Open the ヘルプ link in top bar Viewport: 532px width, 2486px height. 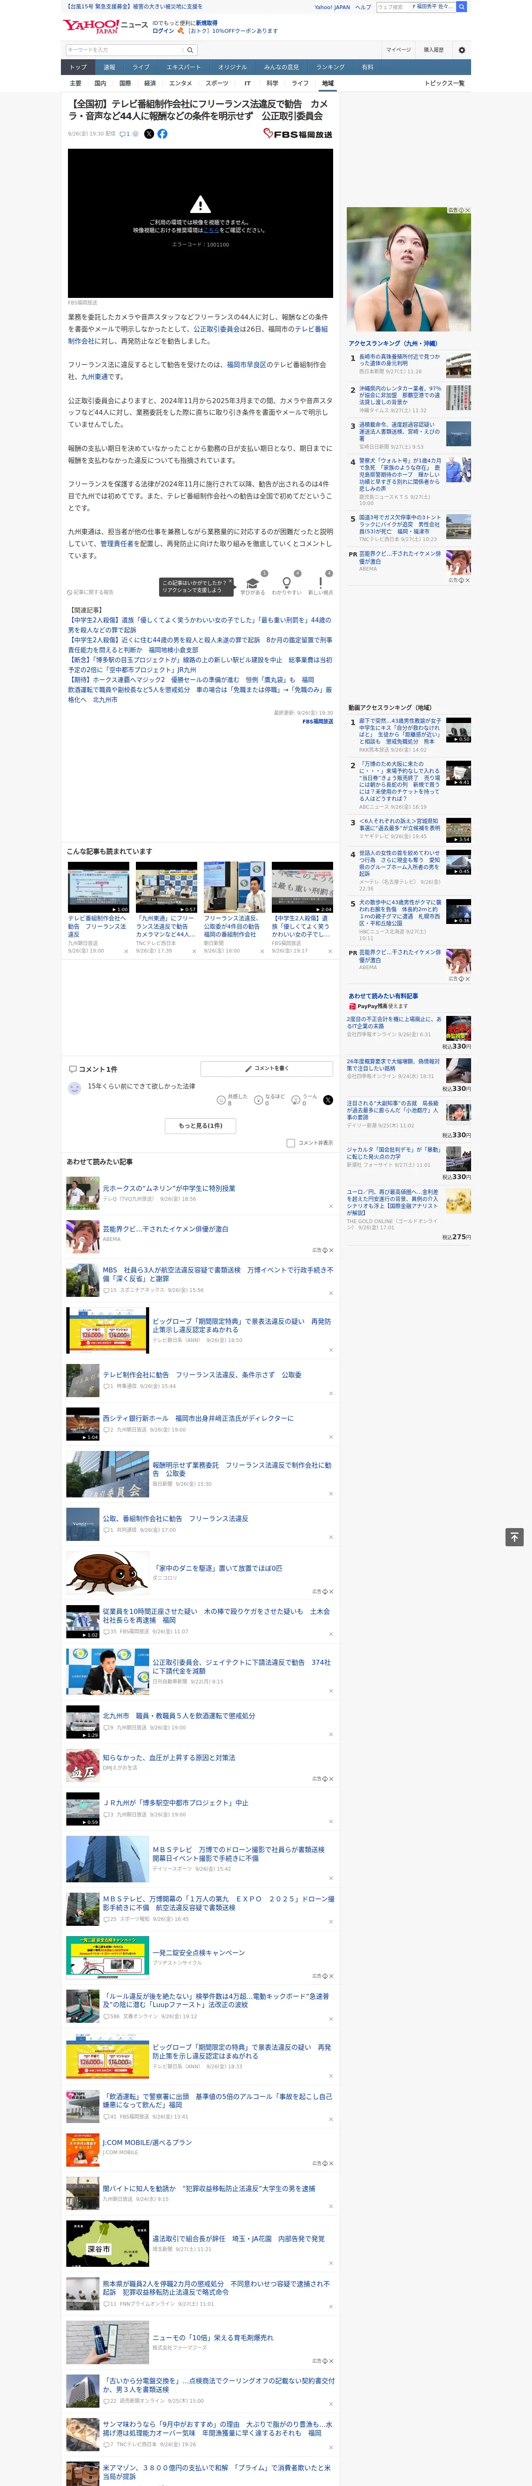[363, 7]
